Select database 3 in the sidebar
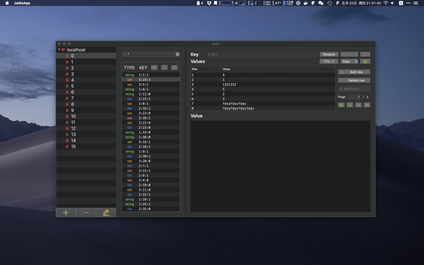The width and height of the screenshot is (424, 265). tap(86, 74)
